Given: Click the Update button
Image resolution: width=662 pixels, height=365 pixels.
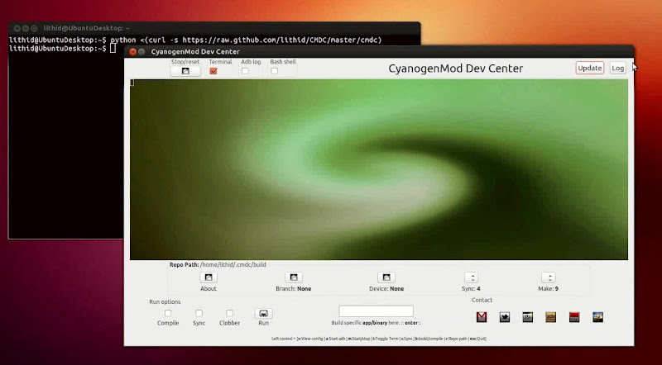Looking at the screenshot, I should click(590, 68).
